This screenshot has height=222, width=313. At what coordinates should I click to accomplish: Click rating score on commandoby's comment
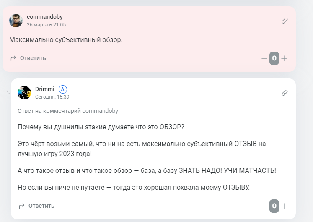coord(274,58)
